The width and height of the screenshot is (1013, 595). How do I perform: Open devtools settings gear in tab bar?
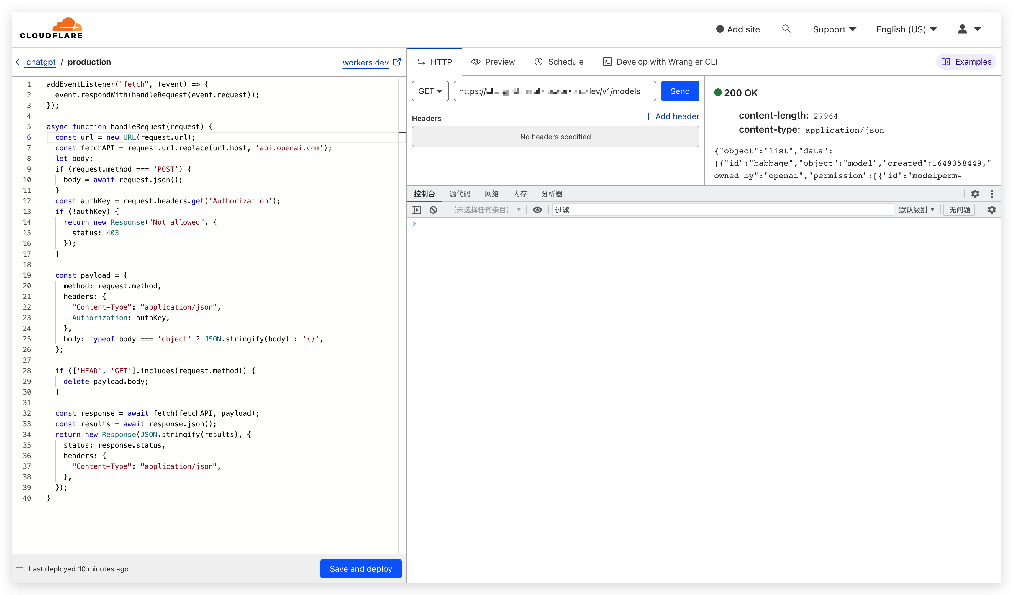pyautogui.click(x=975, y=194)
